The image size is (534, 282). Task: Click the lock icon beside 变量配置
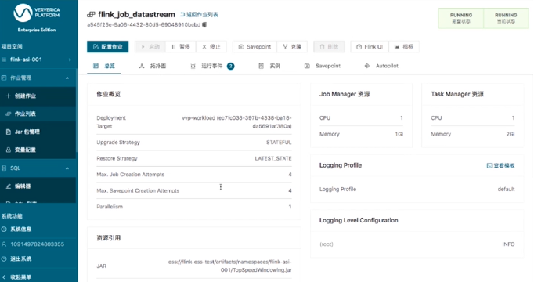tap(9, 150)
